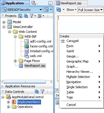Click the editor refresh icon
Viewport: 104px width, 113px height.
pyautogui.click(x=59, y=10)
